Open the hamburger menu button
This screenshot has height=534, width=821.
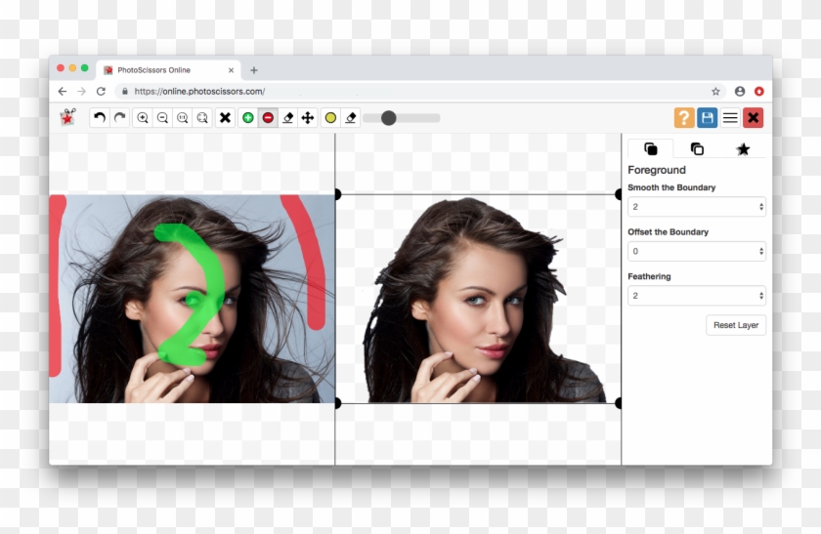[x=730, y=118]
